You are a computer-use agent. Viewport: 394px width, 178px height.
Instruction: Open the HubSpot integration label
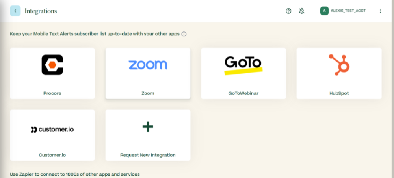pos(339,93)
